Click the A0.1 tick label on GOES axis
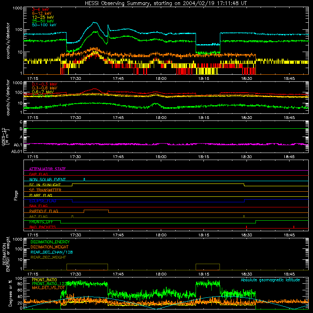313x313 pixels. click(18, 145)
